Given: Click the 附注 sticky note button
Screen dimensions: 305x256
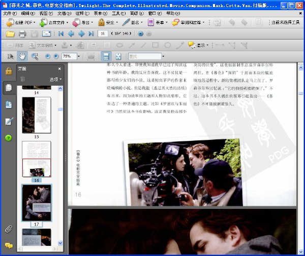Looking at the screenshot, I should coord(15,46).
